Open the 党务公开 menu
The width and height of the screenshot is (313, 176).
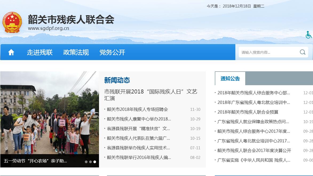[x=112, y=52]
